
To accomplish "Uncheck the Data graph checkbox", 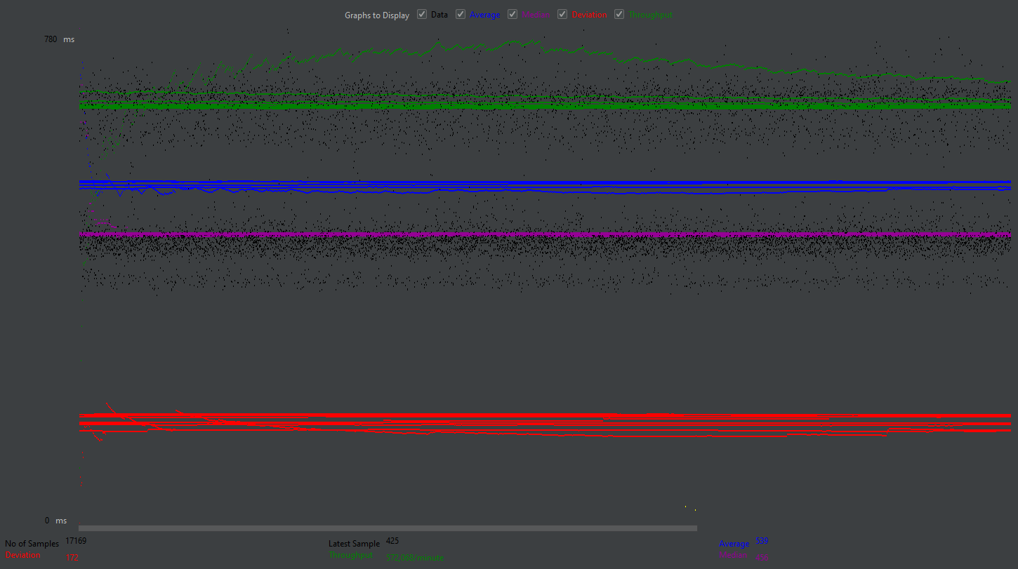I will [x=422, y=15].
